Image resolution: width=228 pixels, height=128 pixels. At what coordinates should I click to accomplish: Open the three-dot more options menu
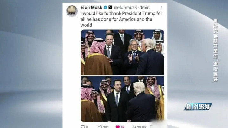pyautogui.click(x=161, y=8)
